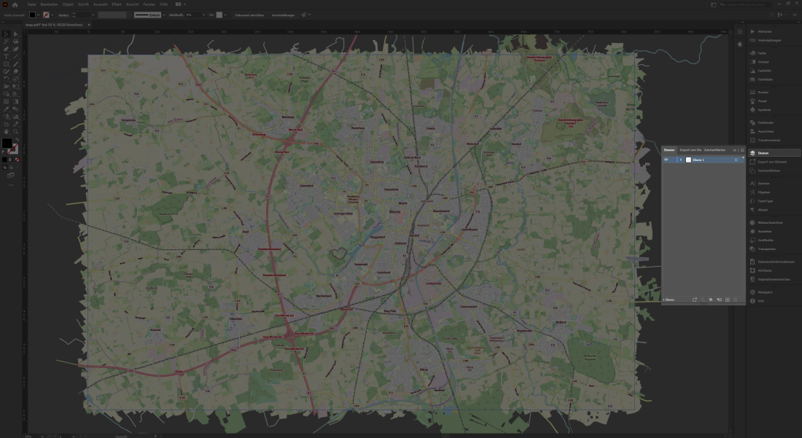This screenshot has width=802, height=438.
Task: Collapse the Ebenen panel group with double arrows
Action: pos(734,149)
